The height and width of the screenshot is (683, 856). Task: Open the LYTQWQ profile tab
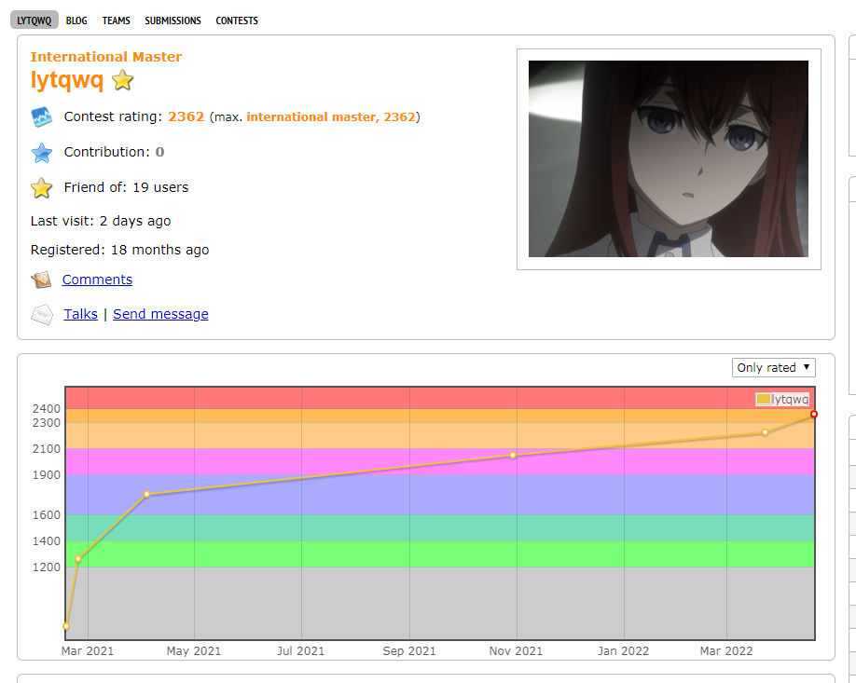(x=34, y=20)
